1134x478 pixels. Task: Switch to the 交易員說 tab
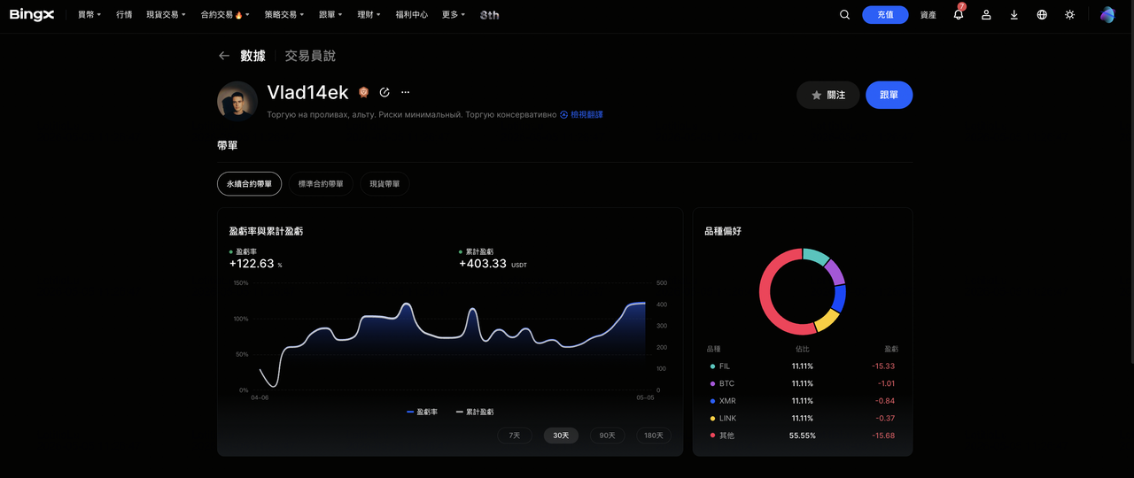pyautogui.click(x=310, y=56)
